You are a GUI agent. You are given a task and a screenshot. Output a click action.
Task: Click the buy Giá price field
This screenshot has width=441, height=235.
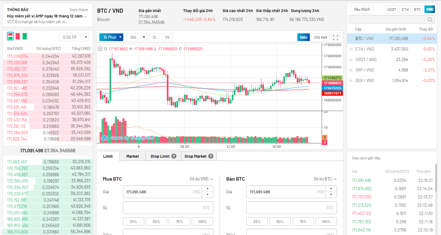163,192
